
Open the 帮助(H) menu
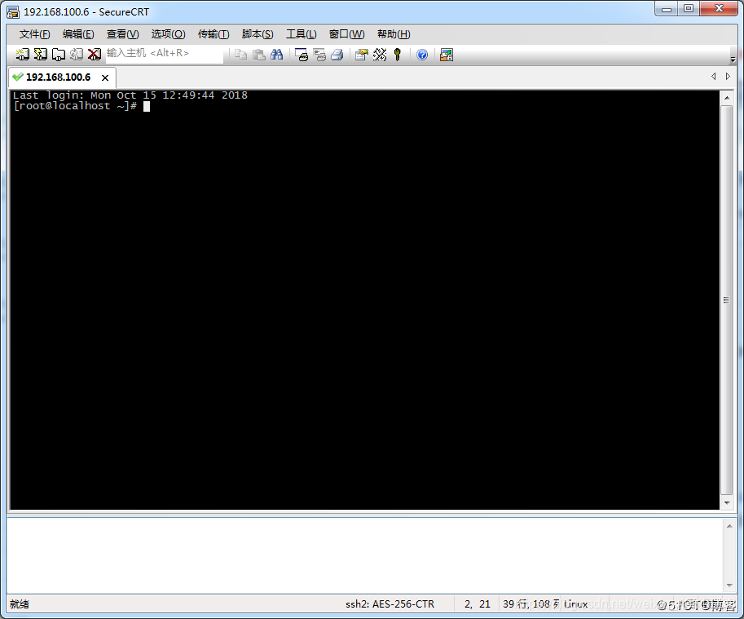(394, 34)
